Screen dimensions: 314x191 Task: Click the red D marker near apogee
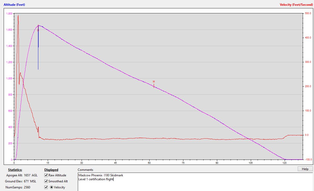[38, 30]
